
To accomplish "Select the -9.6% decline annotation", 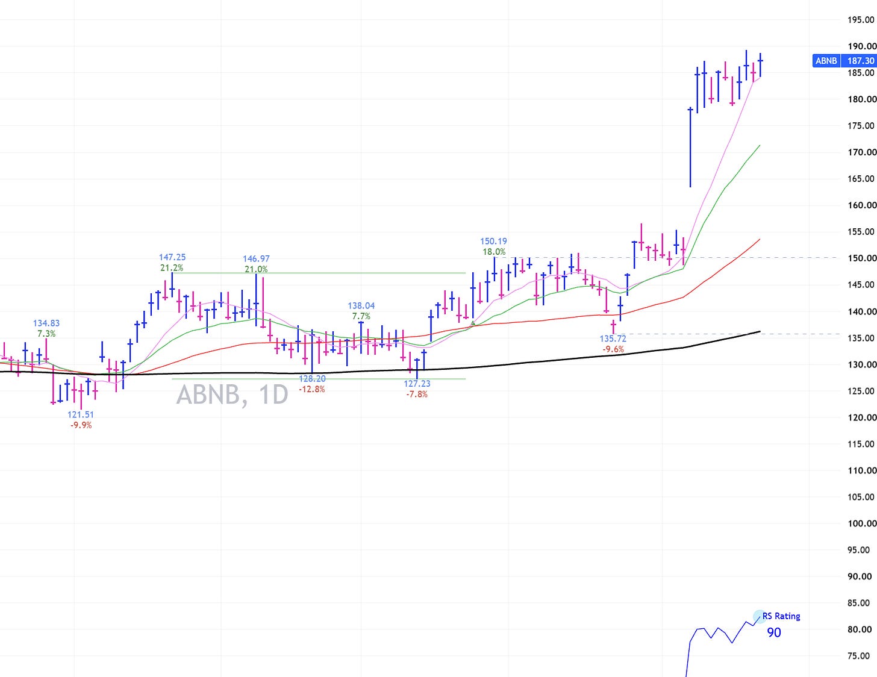I will [613, 349].
